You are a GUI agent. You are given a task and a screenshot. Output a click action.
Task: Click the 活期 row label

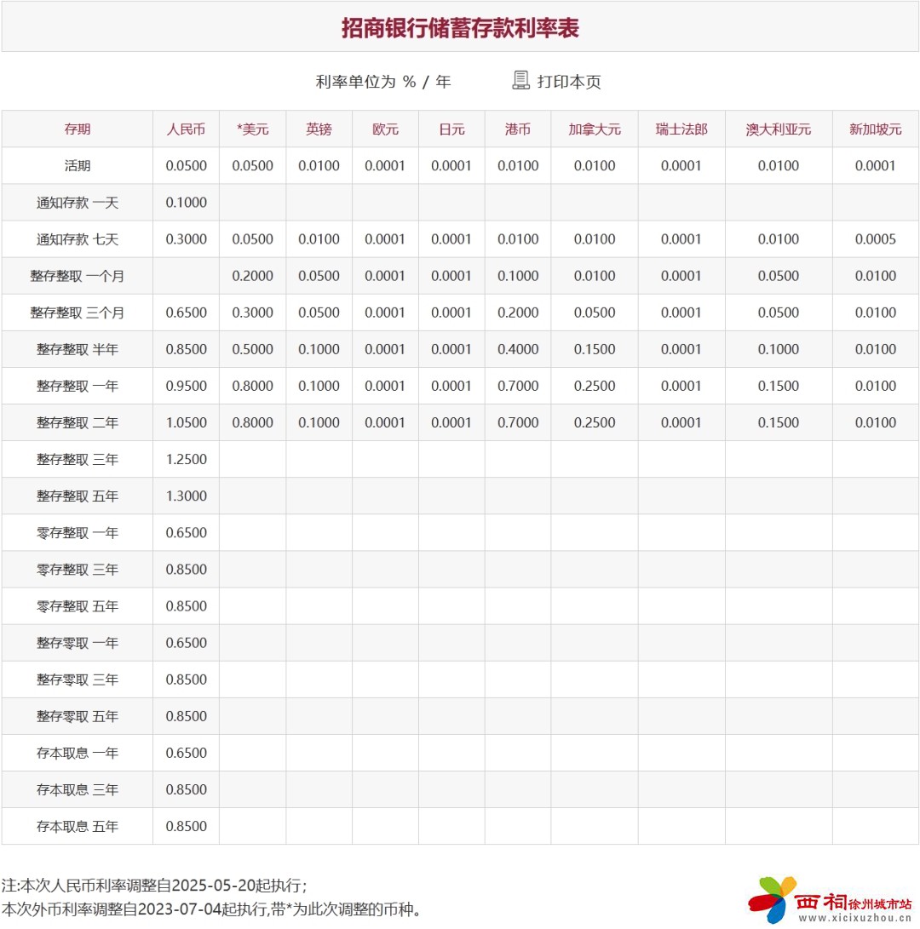coord(77,166)
